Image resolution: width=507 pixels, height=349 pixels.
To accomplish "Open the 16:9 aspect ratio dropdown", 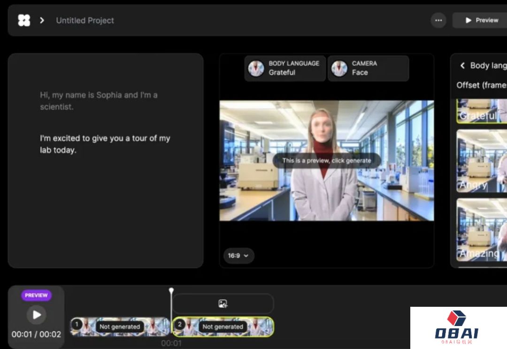I will point(238,256).
